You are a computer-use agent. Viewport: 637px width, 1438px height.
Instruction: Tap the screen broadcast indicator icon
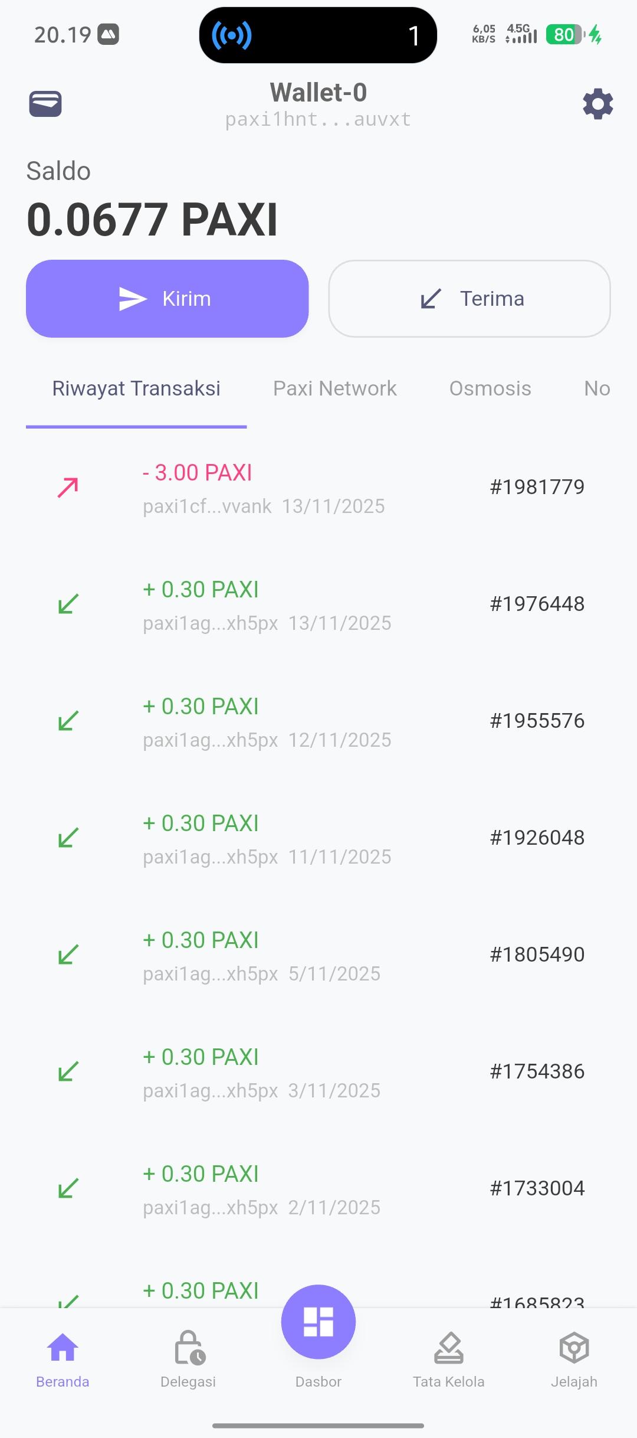(232, 35)
